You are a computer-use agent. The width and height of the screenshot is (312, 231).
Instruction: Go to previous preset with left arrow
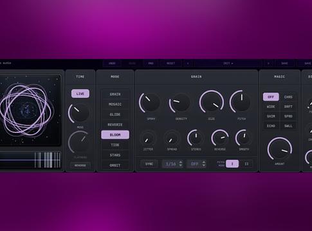(x=188, y=64)
